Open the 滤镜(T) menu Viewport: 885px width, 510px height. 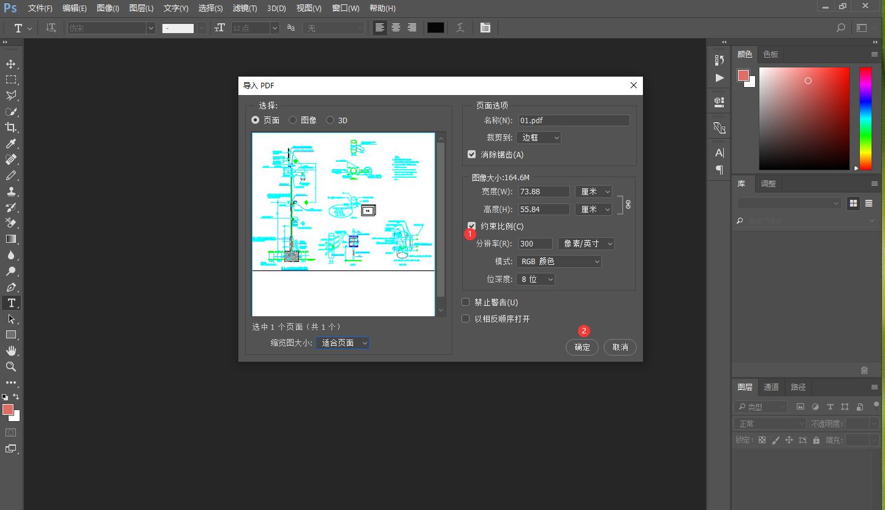pos(245,8)
